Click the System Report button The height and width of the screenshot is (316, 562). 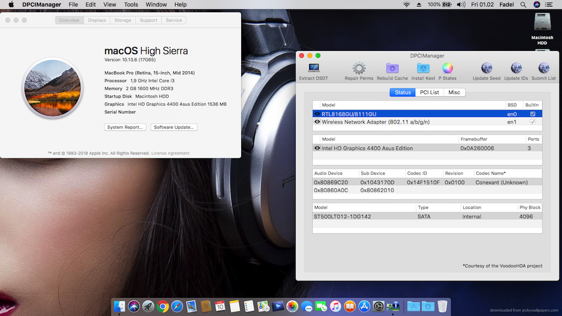[x=125, y=127]
